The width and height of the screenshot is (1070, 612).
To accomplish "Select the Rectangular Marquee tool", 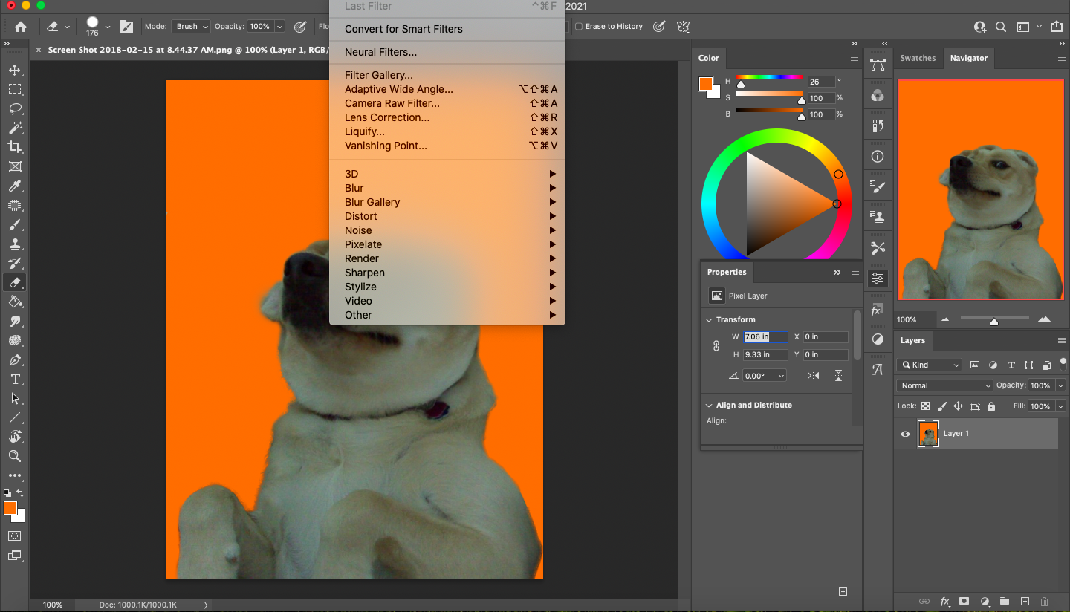I will (x=15, y=89).
